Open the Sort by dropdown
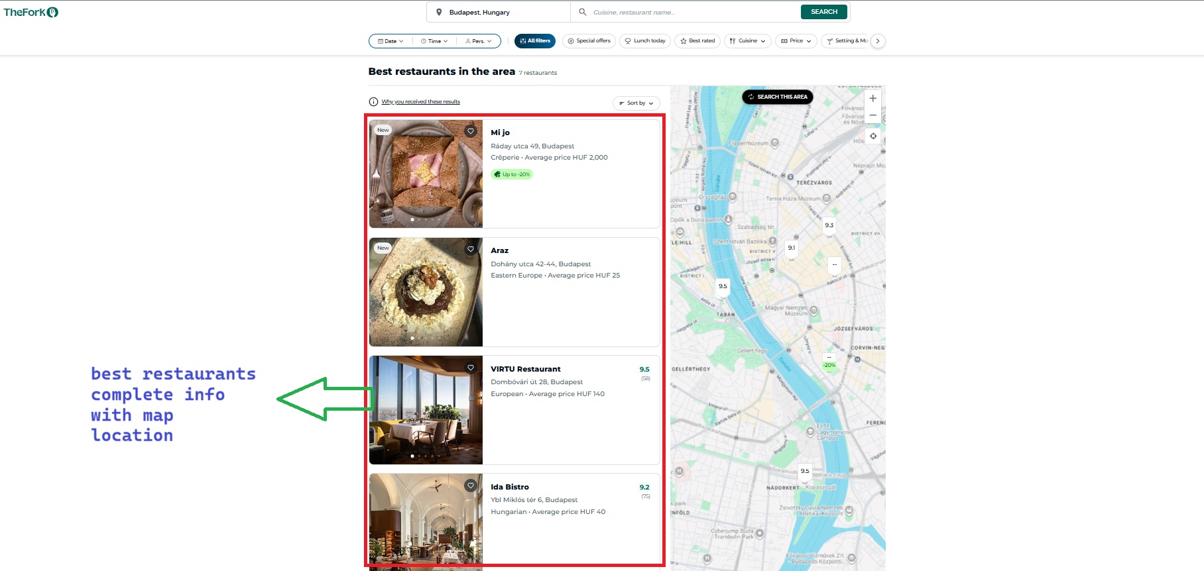The height and width of the screenshot is (571, 1204). (x=636, y=103)
